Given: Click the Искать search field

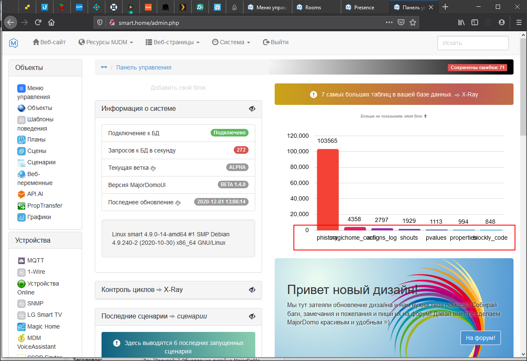Looking at the screenshot, I should coord(473,43).
